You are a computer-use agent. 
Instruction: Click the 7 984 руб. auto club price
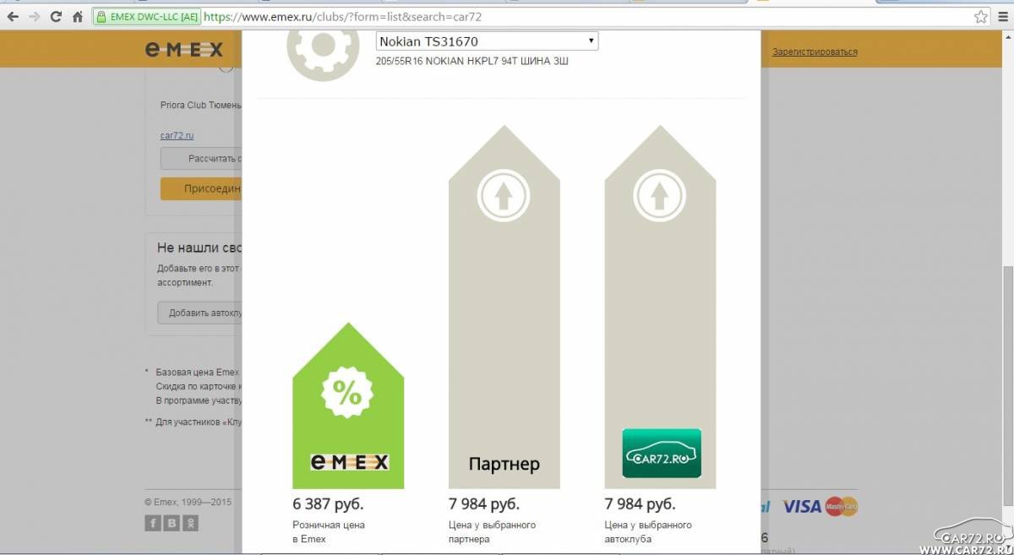640,504
